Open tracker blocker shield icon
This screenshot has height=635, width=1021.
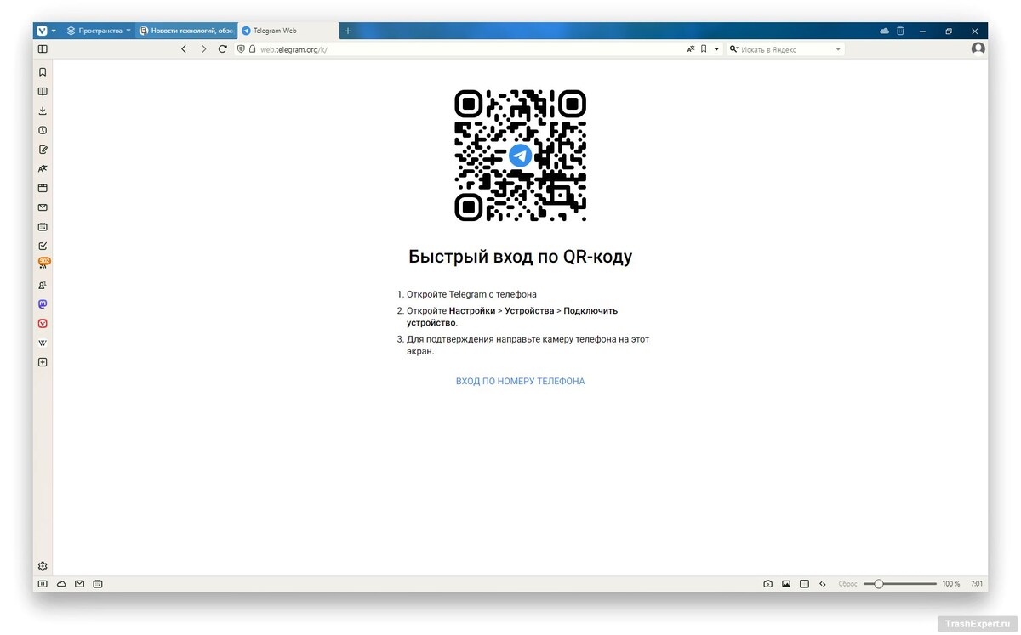(x=242, y=49)
